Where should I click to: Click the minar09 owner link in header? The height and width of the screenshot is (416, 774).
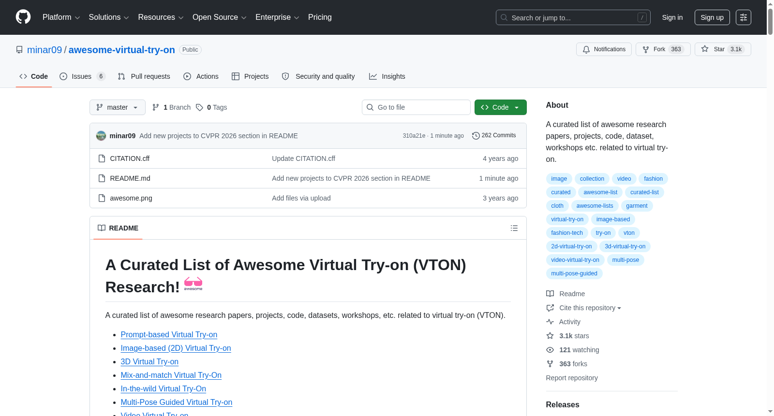(x=45, y=50)
